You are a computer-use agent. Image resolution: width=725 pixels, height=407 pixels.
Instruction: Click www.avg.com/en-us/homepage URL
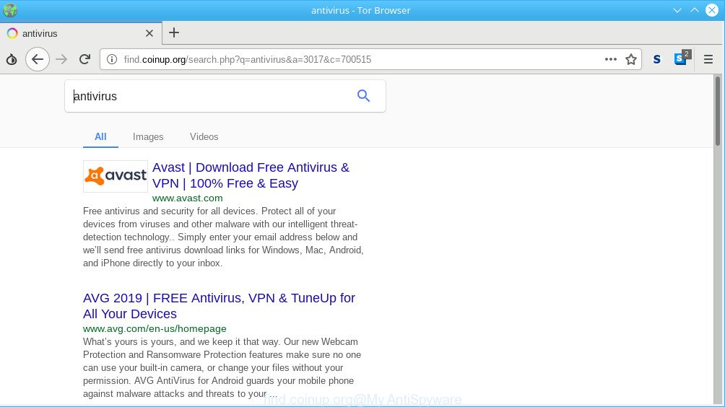click(x=155, y=329)
